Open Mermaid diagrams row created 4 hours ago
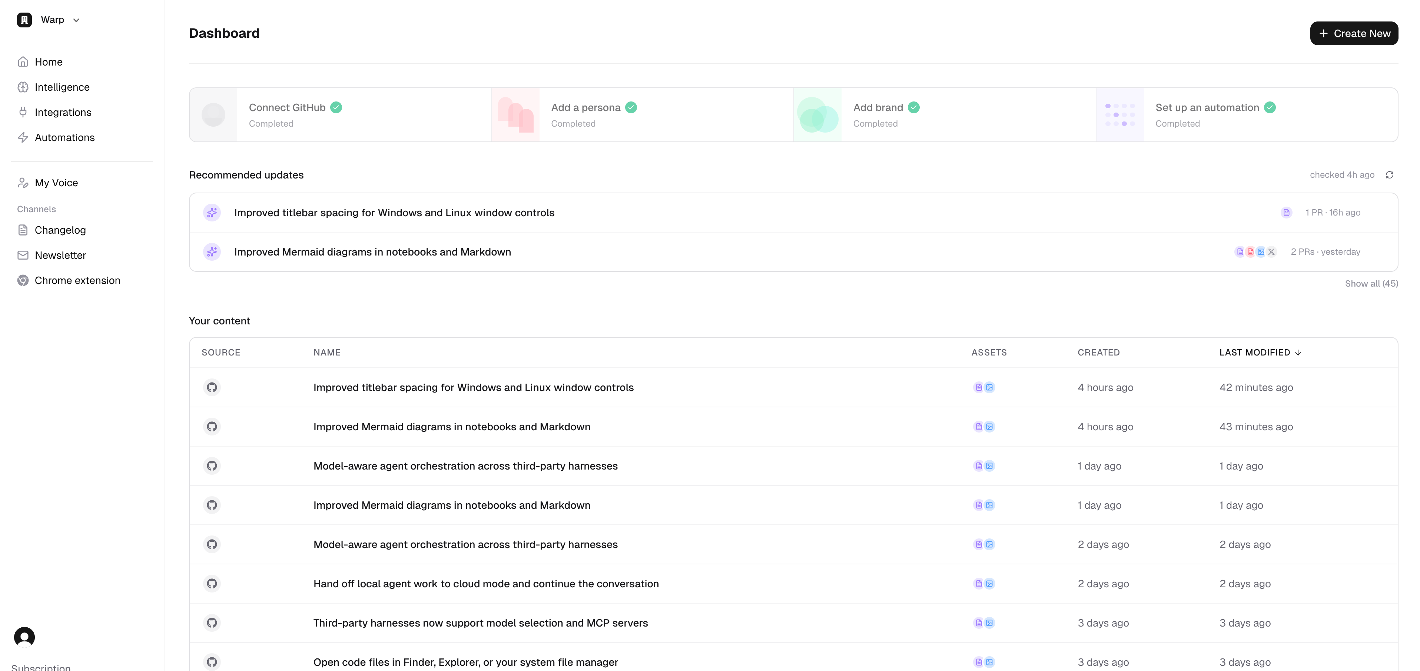 [x=793, y=427]
